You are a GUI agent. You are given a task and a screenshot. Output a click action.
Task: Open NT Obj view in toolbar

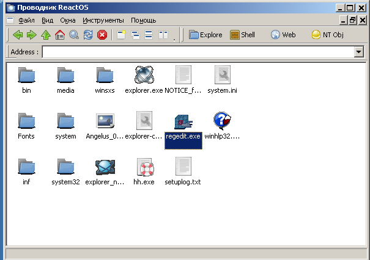pyautogui.click(x=328, y=35)
